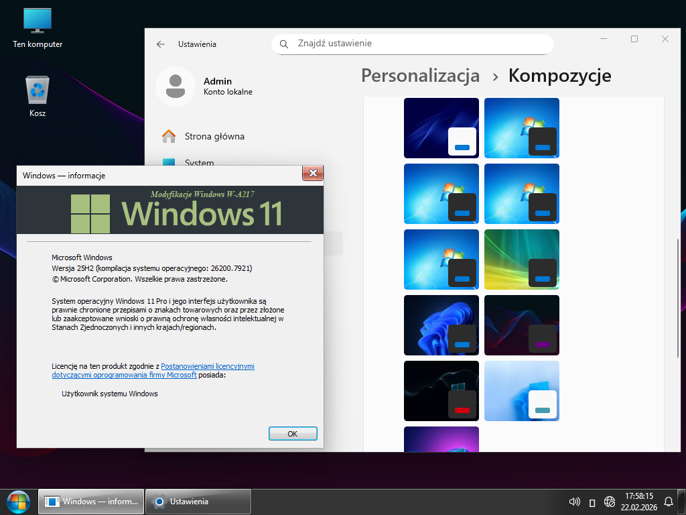Click the network globe tray icon
This screenshot has height=515, width=686.
click(x=610, y=502)
